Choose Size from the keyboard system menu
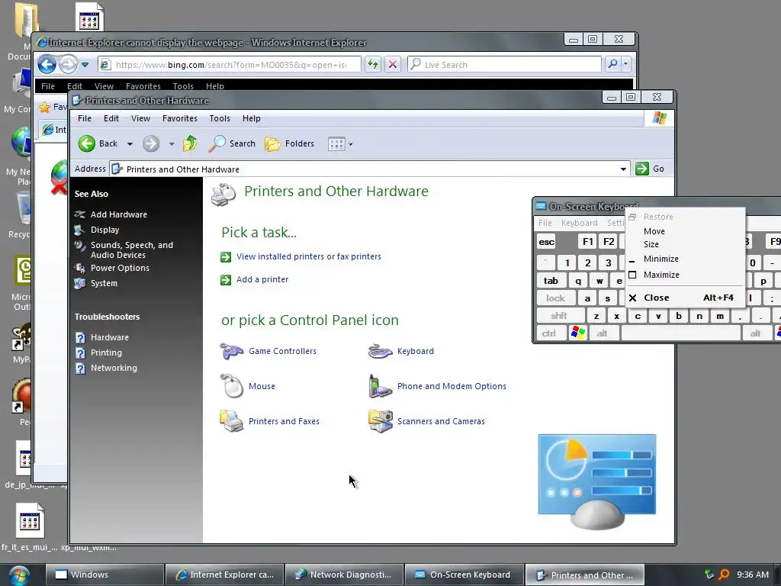 coord(685,244)
